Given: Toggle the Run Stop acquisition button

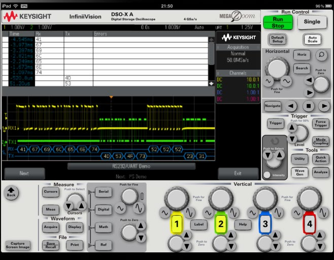Looking at the screenshot, I should (278, 22).
